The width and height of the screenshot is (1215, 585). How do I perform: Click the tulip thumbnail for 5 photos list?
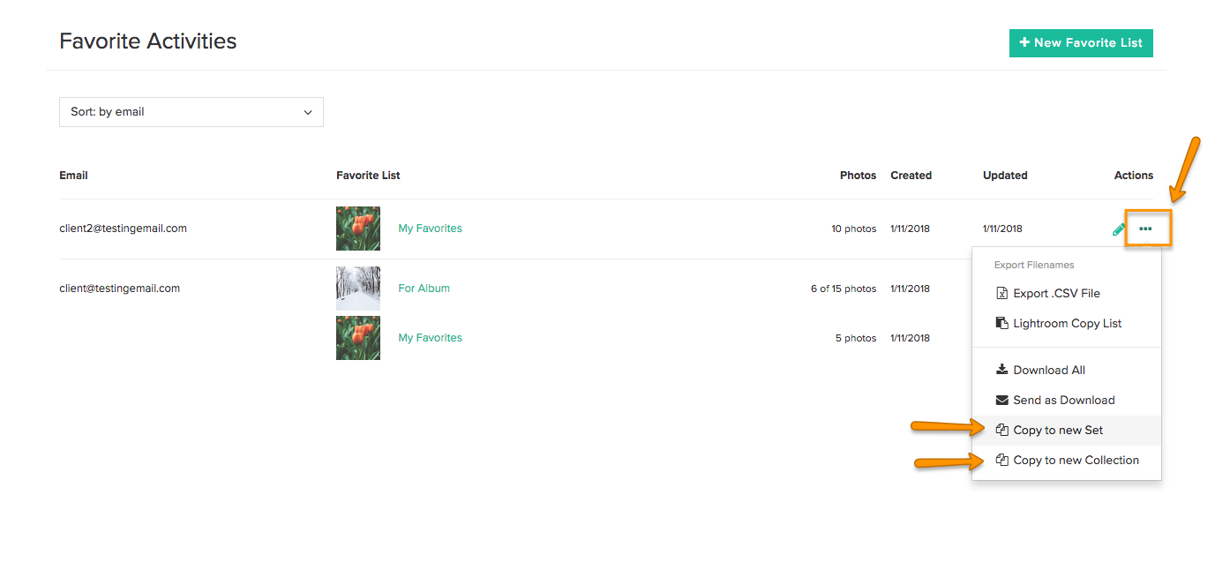tap(358, 338)
